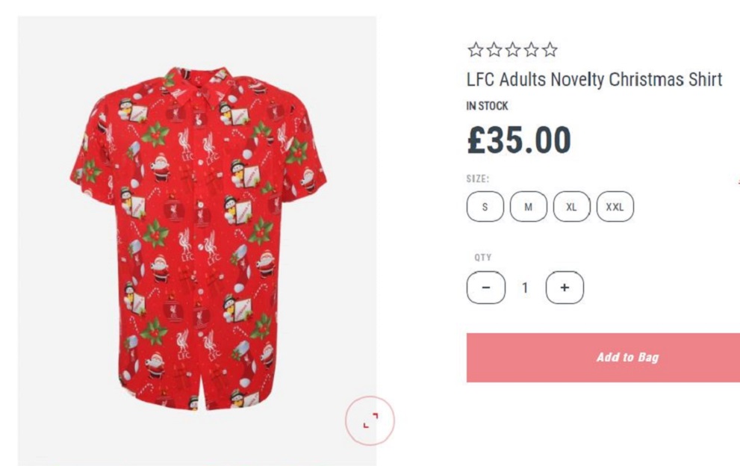The width and height of the screenshot is (740, 466).
Task: Pick the XL size
Action: [572, 207]
